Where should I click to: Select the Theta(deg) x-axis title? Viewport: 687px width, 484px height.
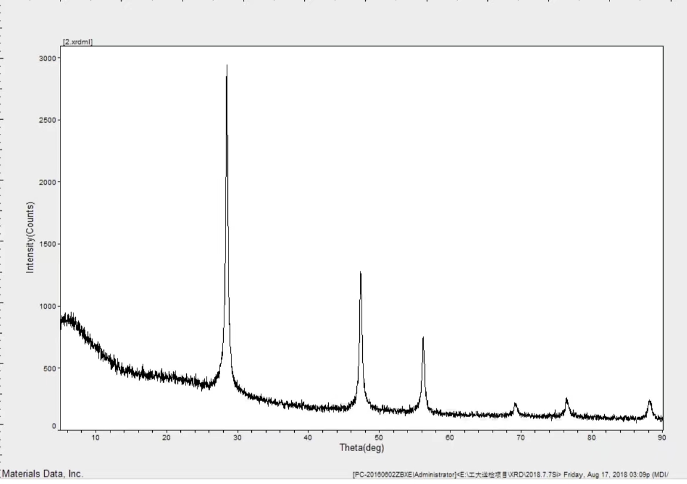click(362, 448)
